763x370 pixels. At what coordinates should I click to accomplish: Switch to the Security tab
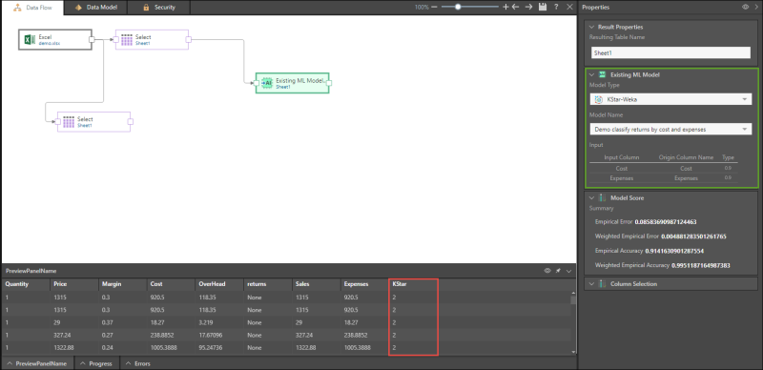pos(159,8)
